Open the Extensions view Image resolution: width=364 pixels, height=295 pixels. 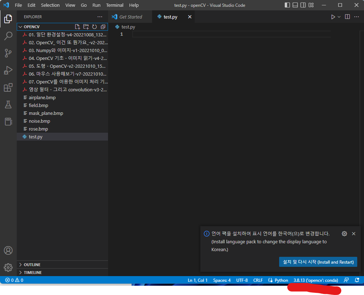8,87
